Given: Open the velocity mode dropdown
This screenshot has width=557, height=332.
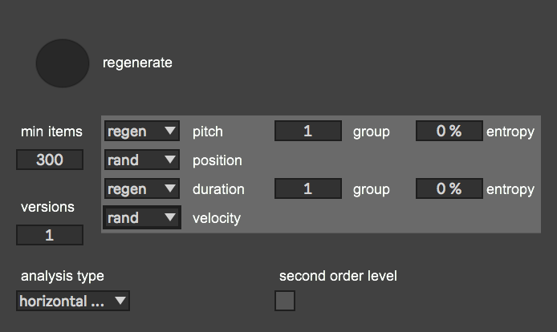Looking at the screenshot, I should [x=142, y=217].
